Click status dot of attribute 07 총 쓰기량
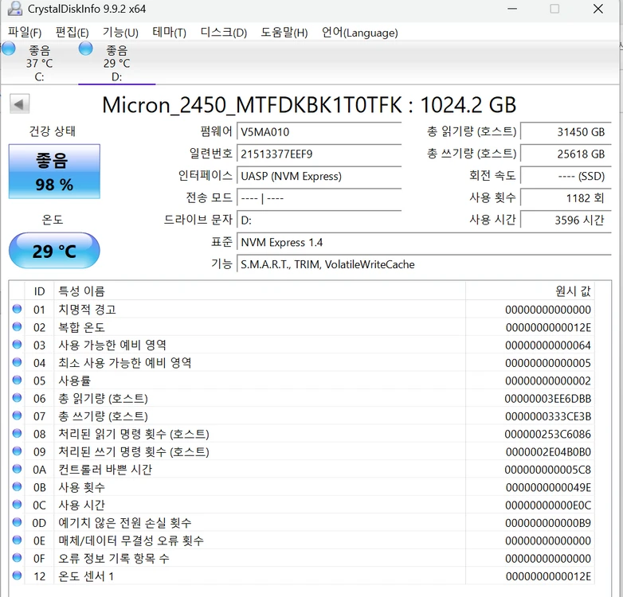Image resolution: width=623 pixels, height=597 pixels. point(17,416)
